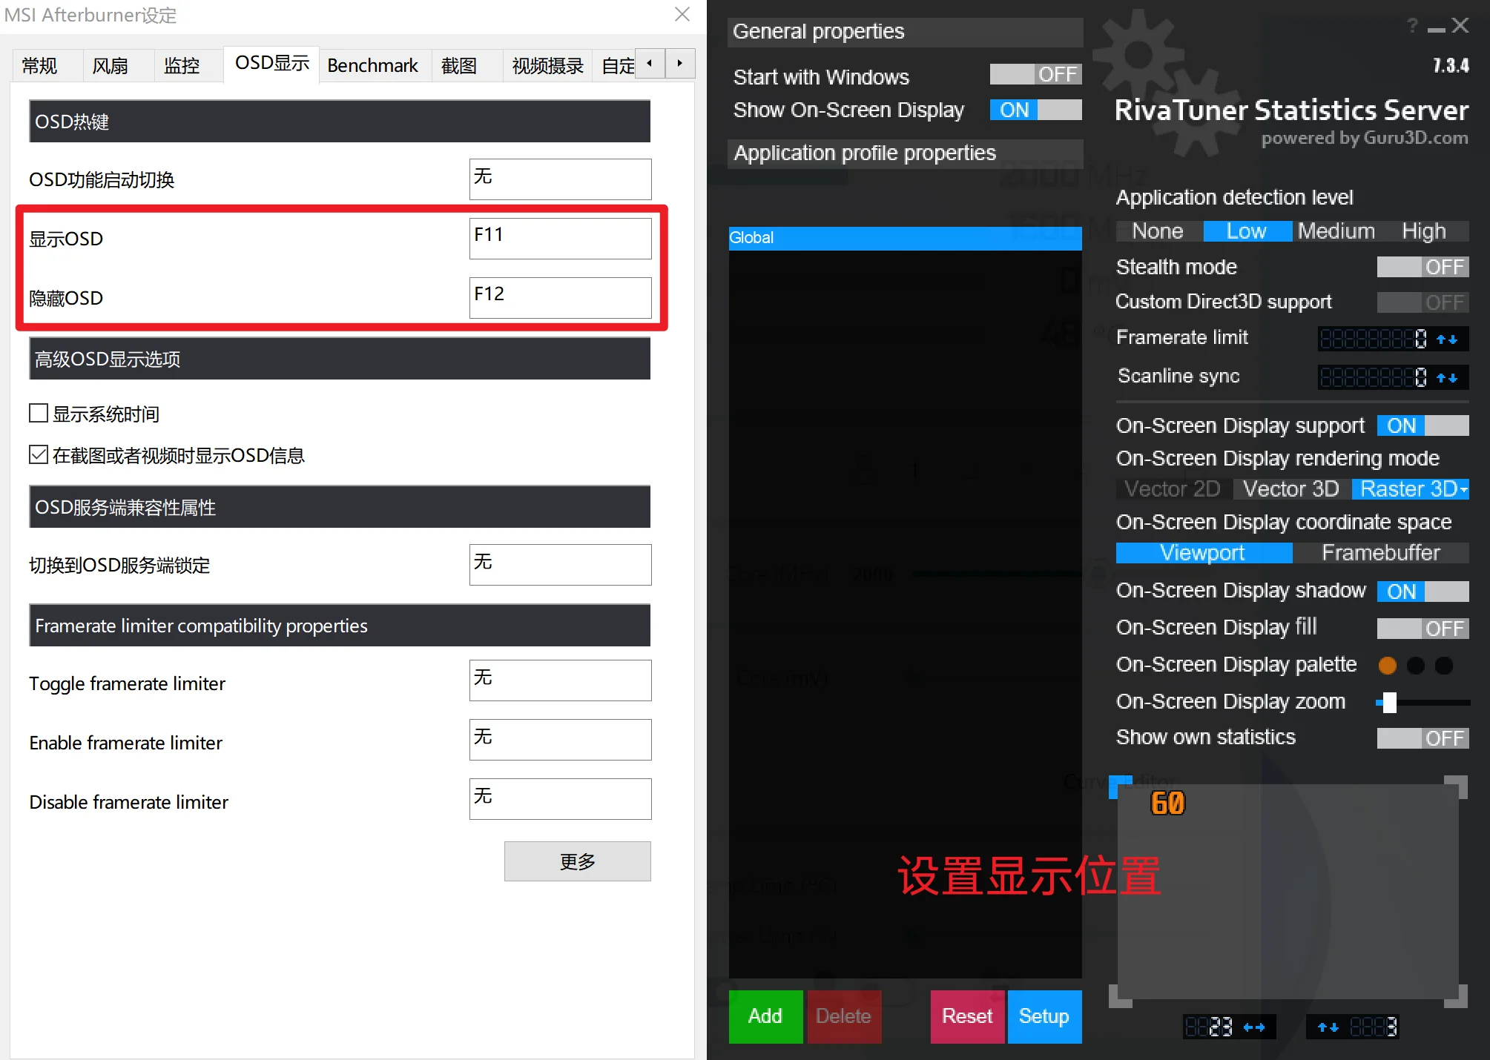Turn off On-Screen Display shadow
Image resolution: width=1490 pixels, height=1060 pixels.
click(1423, 592)
